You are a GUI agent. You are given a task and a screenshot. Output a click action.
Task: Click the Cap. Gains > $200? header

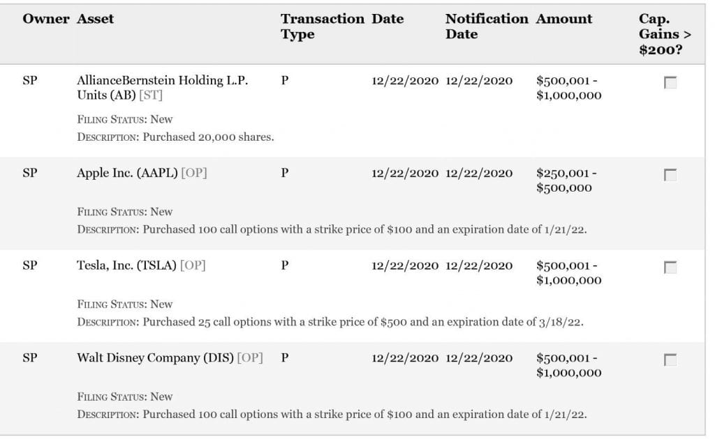660,34
